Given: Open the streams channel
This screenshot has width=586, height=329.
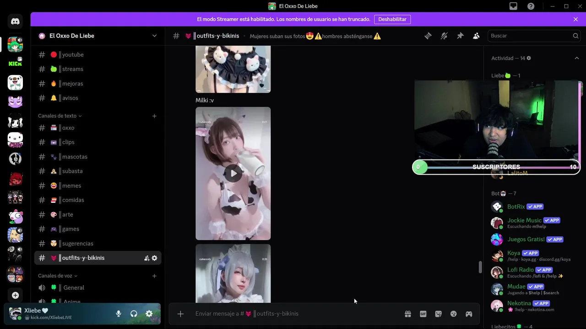Looking at the screenshot, I should coord(98,69).
